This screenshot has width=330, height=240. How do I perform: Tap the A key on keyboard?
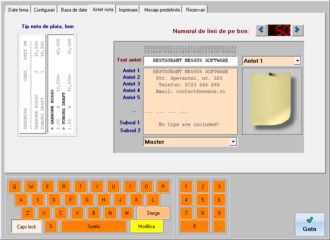pos(21,200)
